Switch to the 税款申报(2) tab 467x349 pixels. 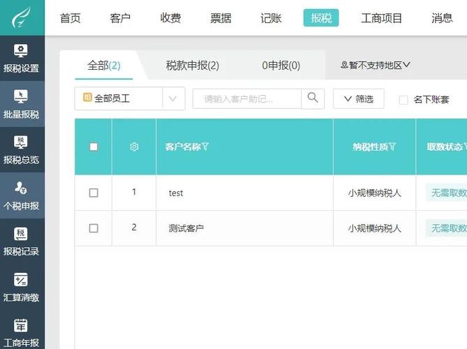point(193,66)
